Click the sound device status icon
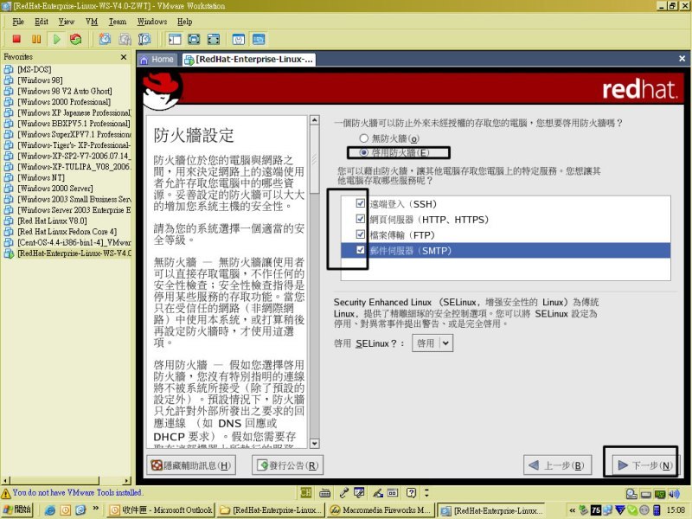The height and width of the screenshot is (519, 692). point(674,493)
